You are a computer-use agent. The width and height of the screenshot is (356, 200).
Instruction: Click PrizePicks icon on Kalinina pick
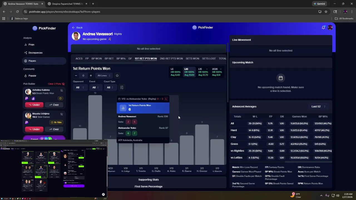coord(27,98)
